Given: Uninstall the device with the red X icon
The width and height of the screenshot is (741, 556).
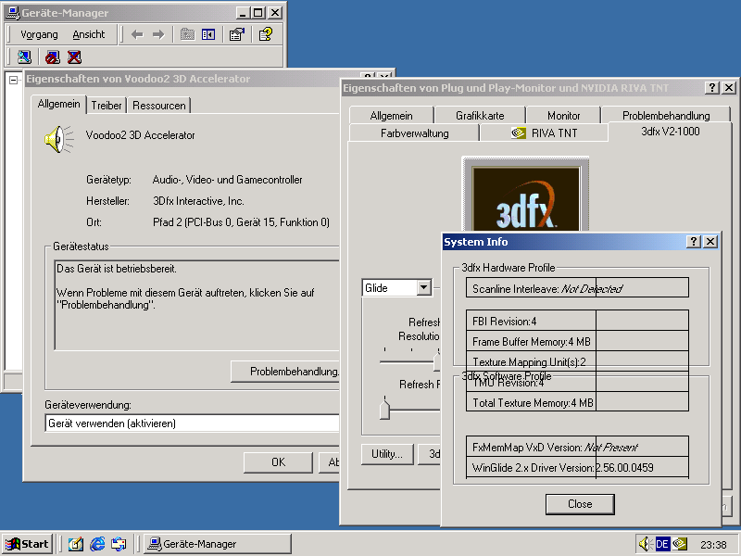Looking at the screenshot, I should pyautogui.click(x=73, y=57).
